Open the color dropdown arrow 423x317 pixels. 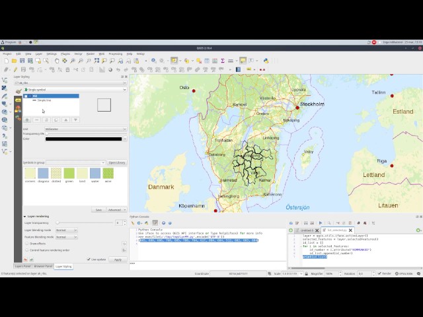pos(125,139)
